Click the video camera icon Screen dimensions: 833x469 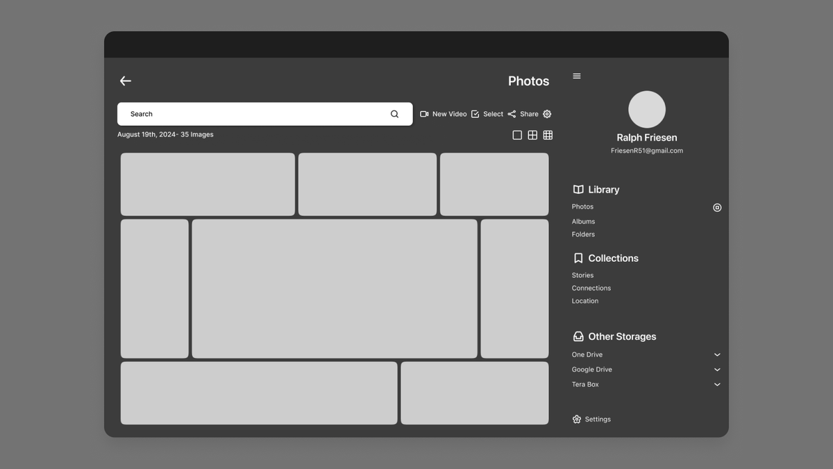coord(424,114)
